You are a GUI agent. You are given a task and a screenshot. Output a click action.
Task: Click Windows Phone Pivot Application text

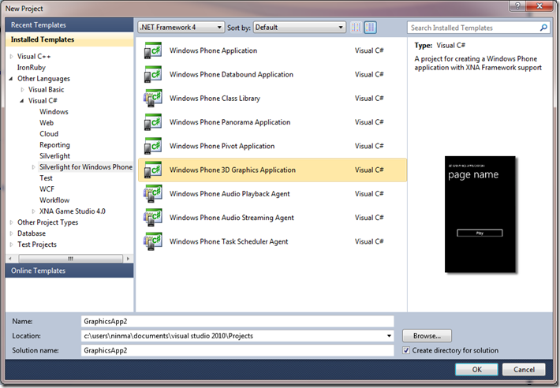pos(222,147)
